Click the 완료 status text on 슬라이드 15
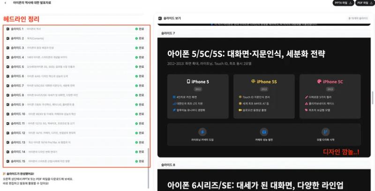This screenshot has width=375, height=191. click(142, 161)
